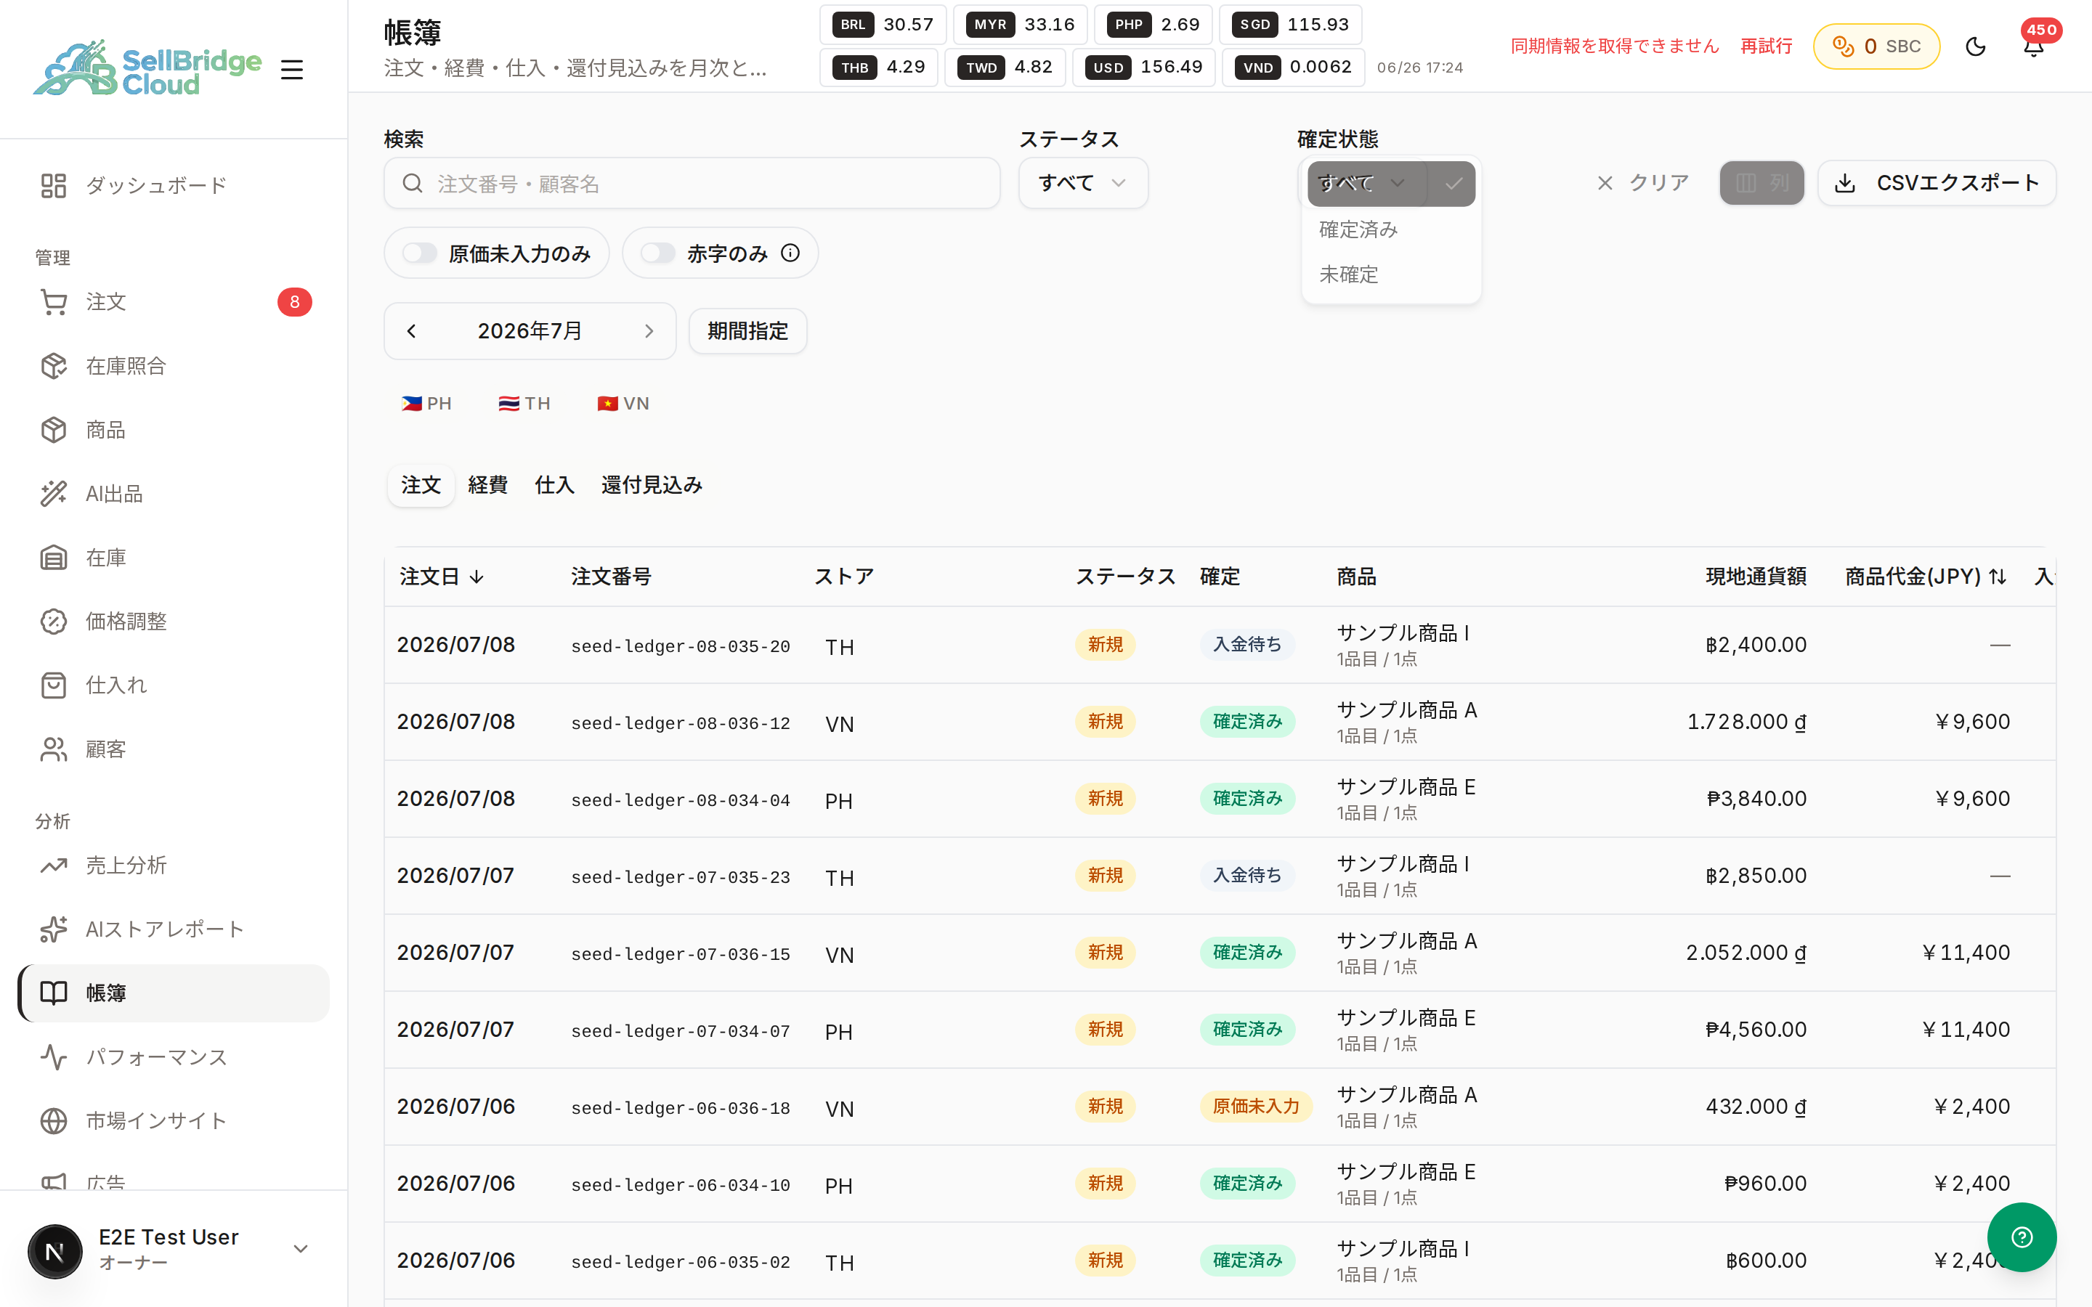Sort by 商品代金(JPY) column
Screen dimensions: 2092x1307
tap(1926, 577)
